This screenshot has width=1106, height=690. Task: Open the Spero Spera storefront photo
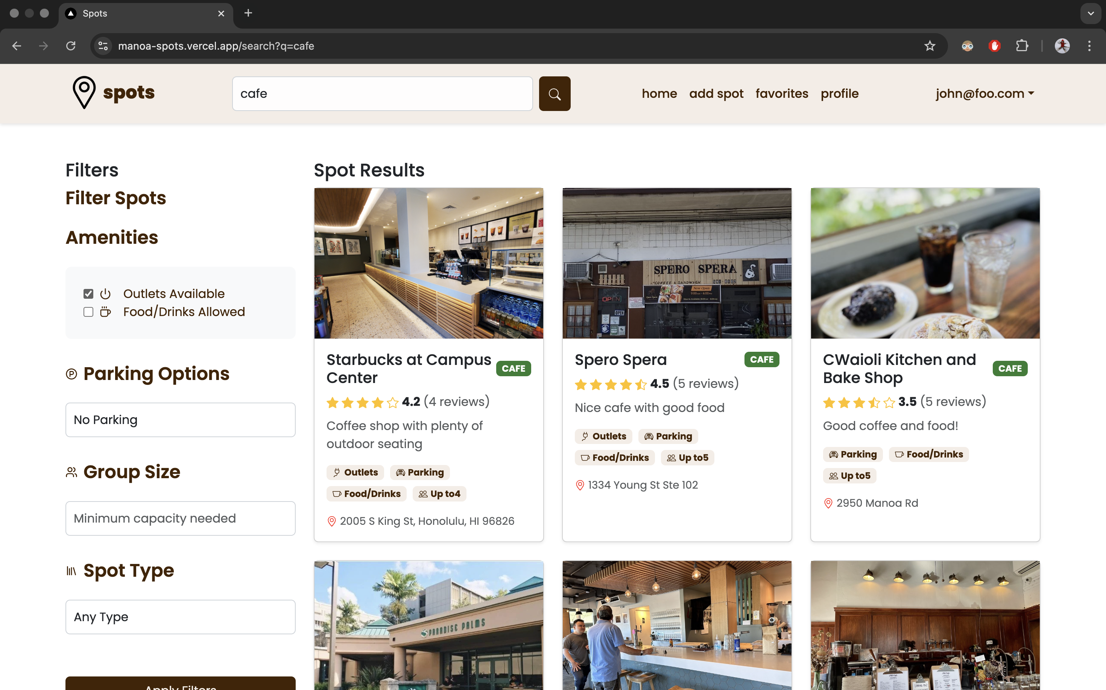pyautogui.click(x=677, y=263)
